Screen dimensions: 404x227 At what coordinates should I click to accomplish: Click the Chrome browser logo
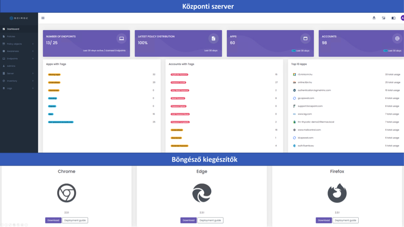66,193
